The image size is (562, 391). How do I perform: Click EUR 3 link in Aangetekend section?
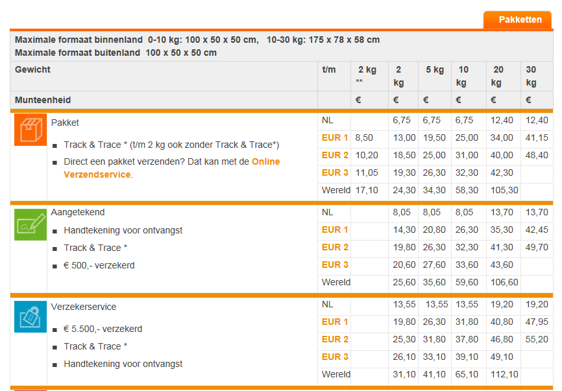pos(335,265)
